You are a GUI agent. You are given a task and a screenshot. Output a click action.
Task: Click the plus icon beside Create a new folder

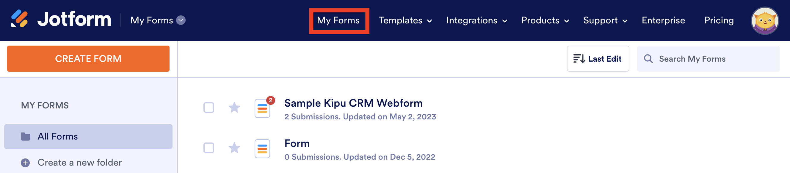(x=25, y=163)
